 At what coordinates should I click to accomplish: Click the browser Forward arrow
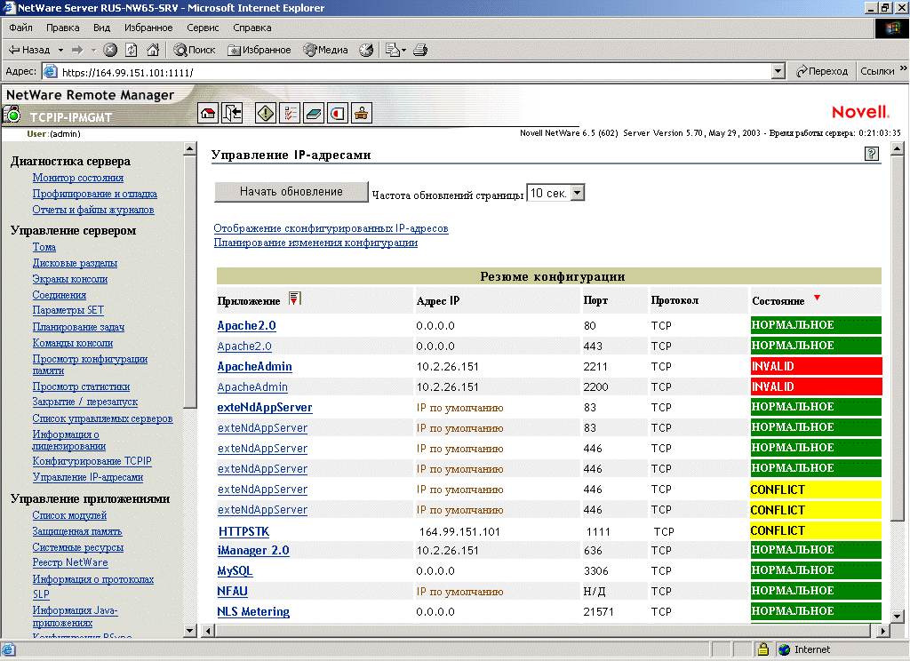click(77, 50)
